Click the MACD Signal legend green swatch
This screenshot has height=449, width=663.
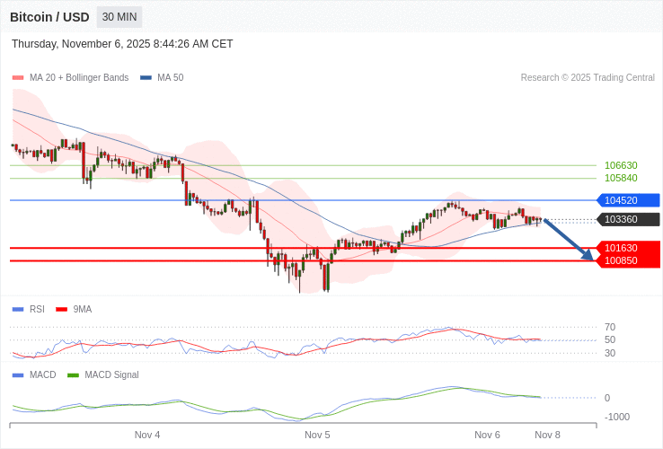(74, 375)
